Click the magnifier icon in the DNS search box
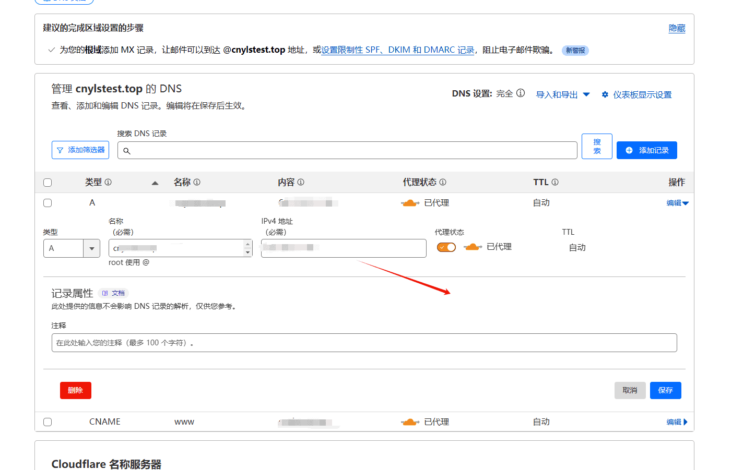 127,151
